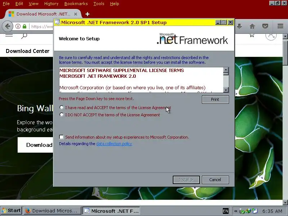Close the Download Microsoft .NET tab
The image size is (288, 216).
click(76, 14)
